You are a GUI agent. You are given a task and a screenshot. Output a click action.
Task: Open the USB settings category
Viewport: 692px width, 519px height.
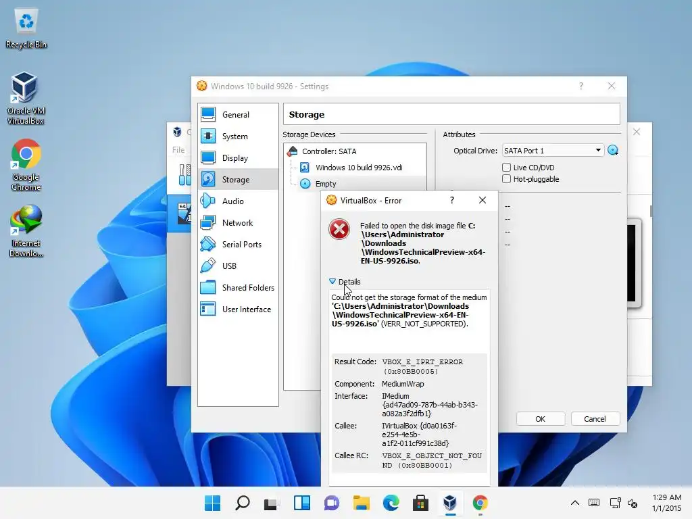click(x=238, y=266)
